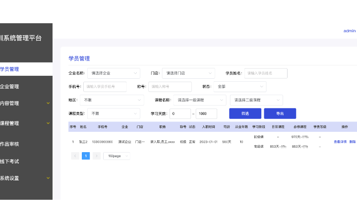Expand the 课程管理 chevron arrow

[x=48, y=123]
